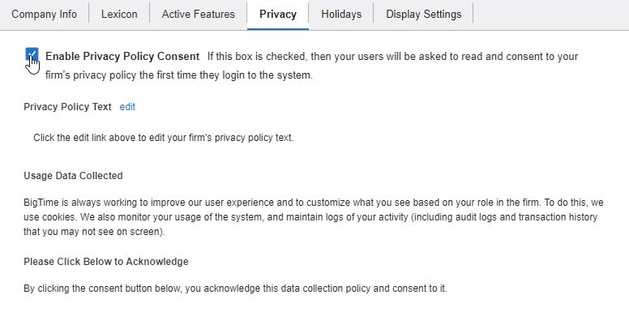Go to the Active Features tab
Screen dimensions: 629x325
pos(198,15)
